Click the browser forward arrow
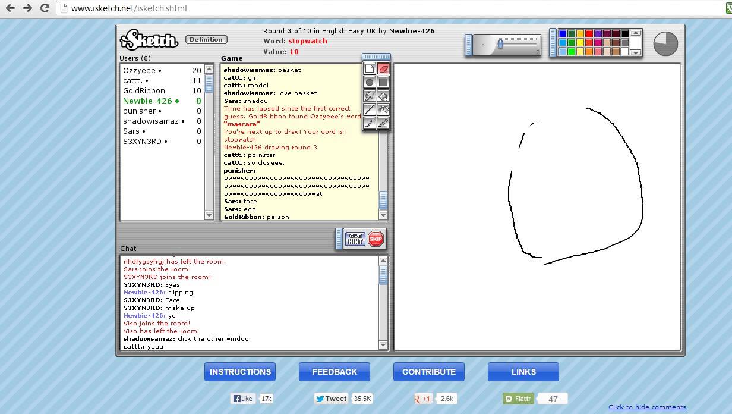Image resolution: width=732 pixels, height=414 pixels. coord(27,8)
